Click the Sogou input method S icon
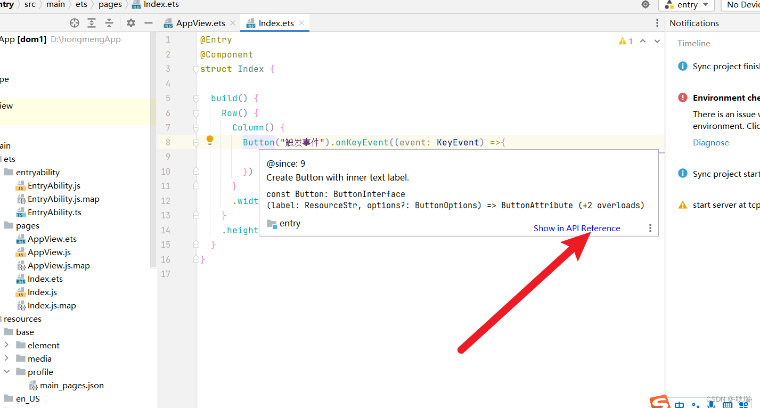760x408 pixels. (661, 402)
